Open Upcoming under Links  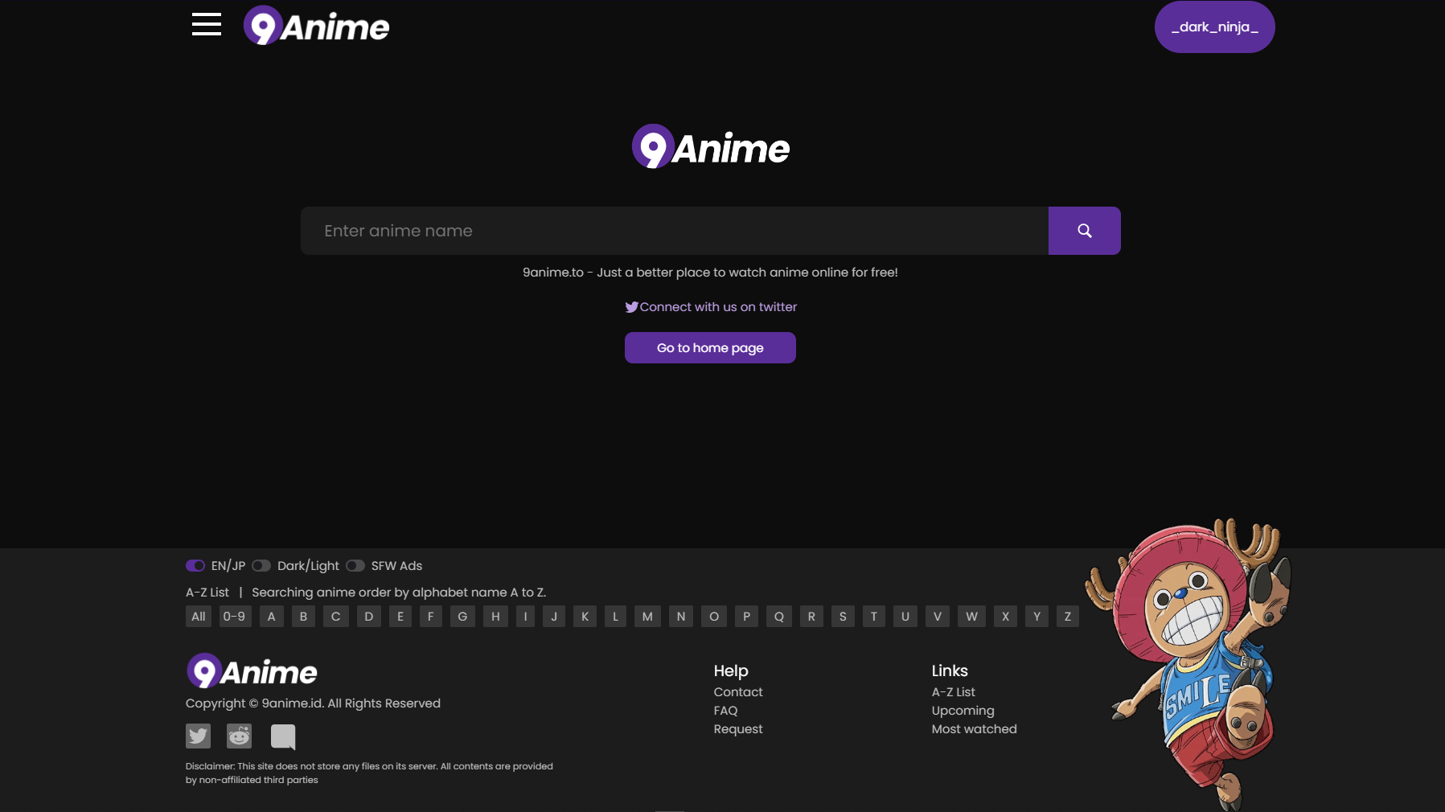click(x=963, y=711)
